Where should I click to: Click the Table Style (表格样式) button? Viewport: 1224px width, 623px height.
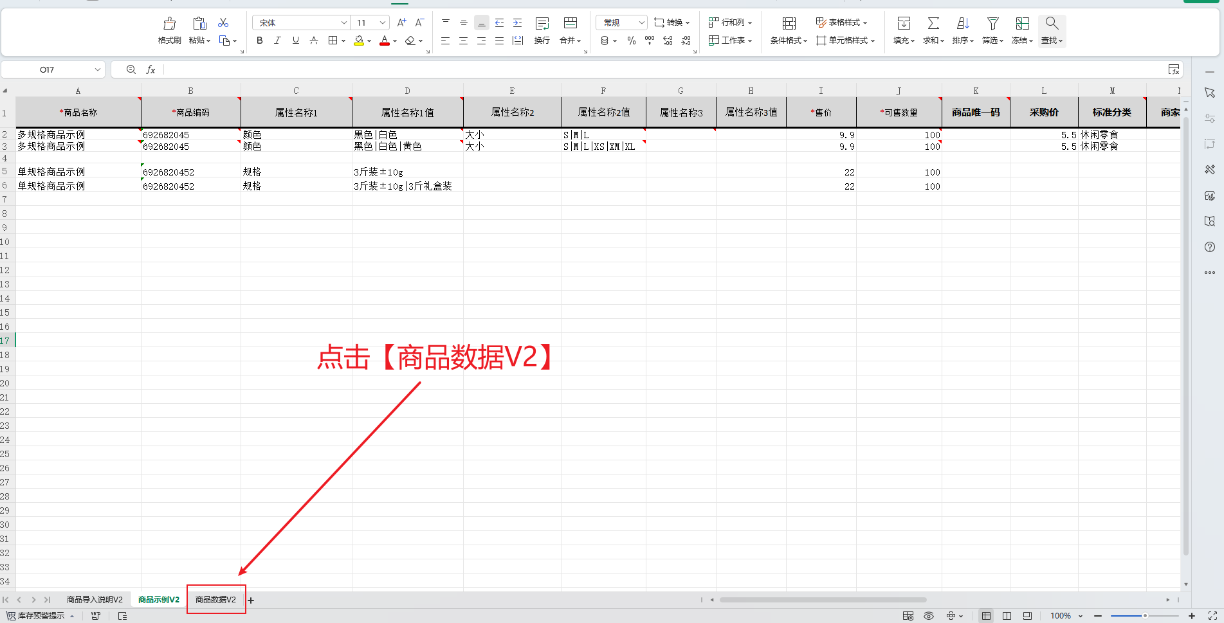coord(842,23)
